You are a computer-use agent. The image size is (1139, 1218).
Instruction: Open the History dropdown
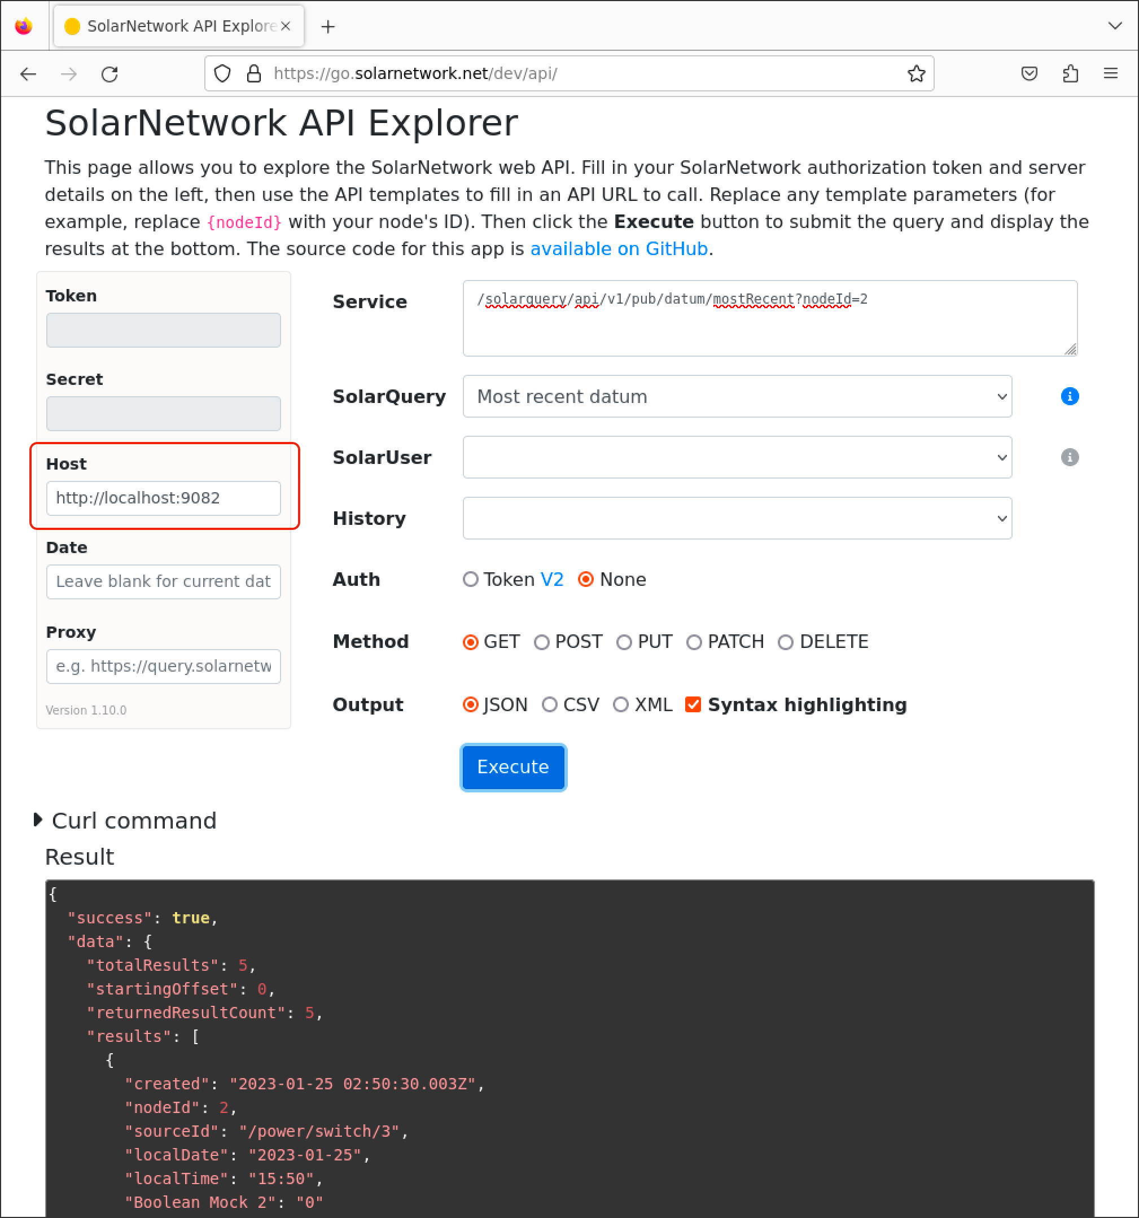pos(737,518)
